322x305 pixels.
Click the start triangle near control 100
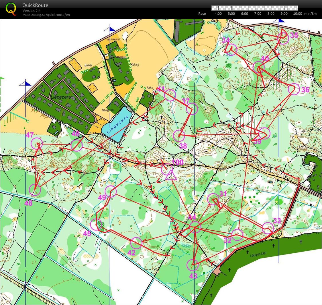pos(171,175)
